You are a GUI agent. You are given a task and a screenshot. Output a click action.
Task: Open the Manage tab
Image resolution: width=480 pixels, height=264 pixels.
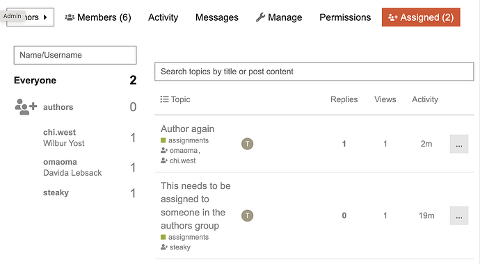(279, 17)
